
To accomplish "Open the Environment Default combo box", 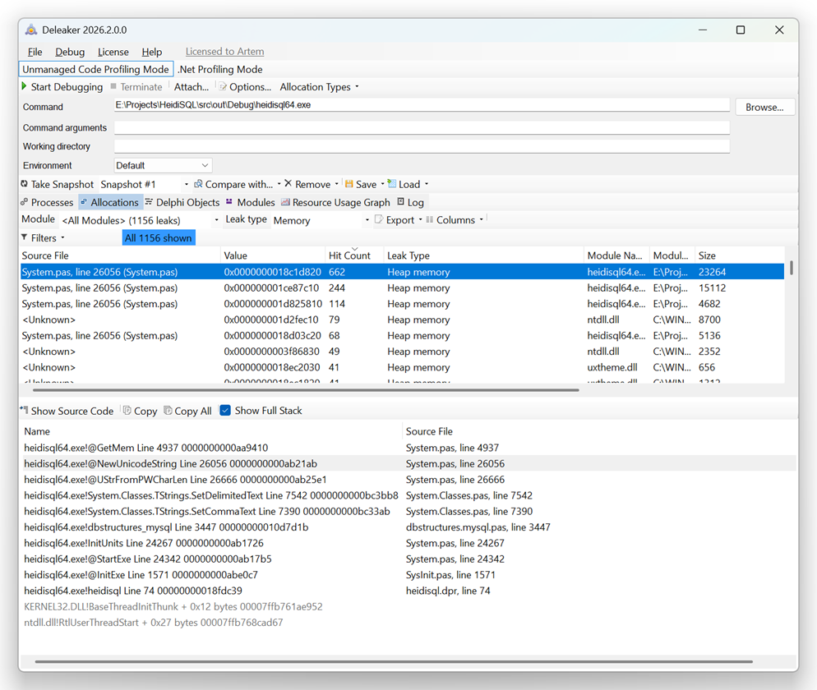I will point(163,166).
